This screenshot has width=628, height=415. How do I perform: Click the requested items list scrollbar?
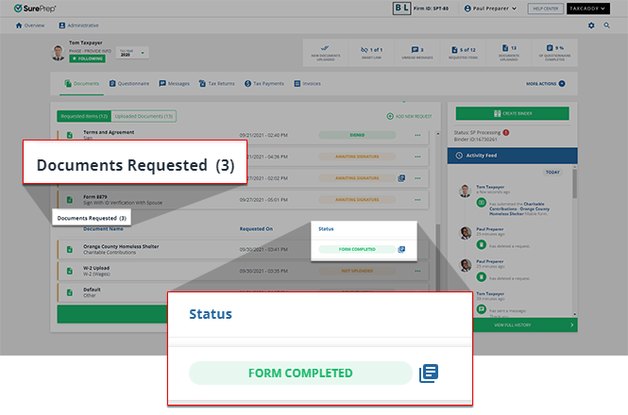(x=438, y=257)
